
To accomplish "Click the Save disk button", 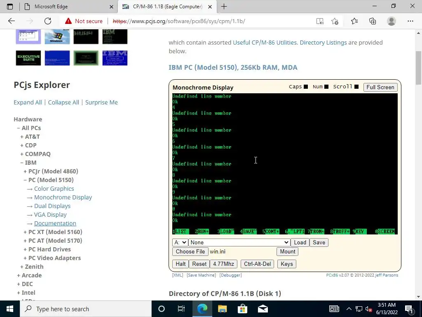I will click(x=319, y=242).
